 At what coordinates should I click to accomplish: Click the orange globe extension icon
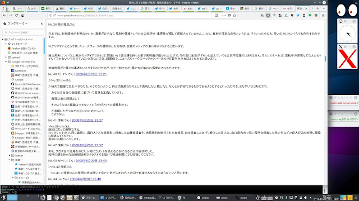pos(316,15)
